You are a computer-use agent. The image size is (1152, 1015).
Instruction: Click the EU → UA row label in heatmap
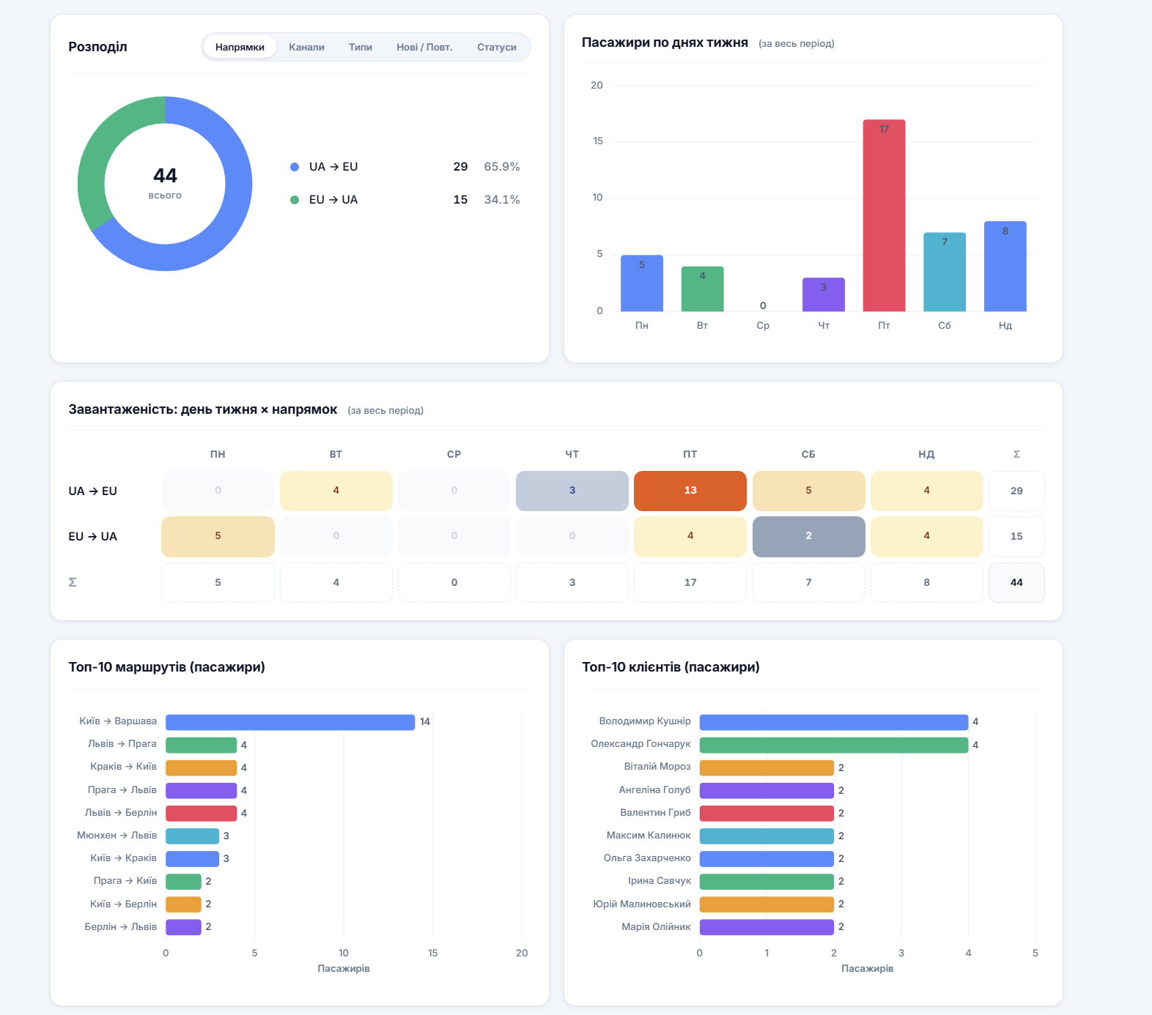(x=93, y=537)
